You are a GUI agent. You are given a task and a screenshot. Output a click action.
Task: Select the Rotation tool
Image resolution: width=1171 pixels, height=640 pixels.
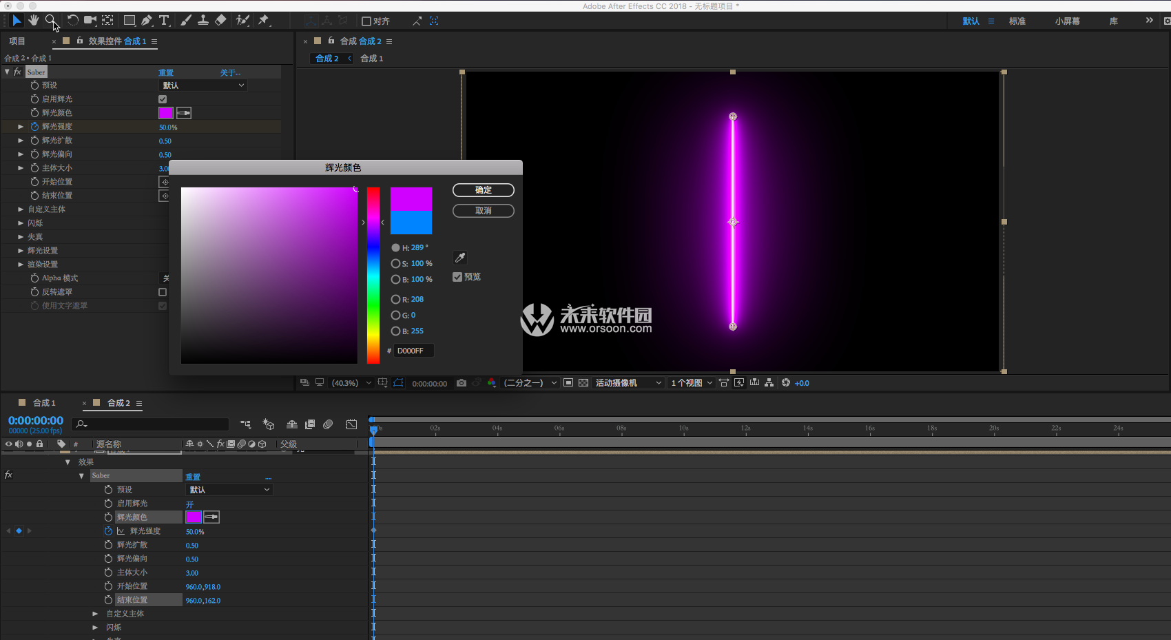pos(72,21)
